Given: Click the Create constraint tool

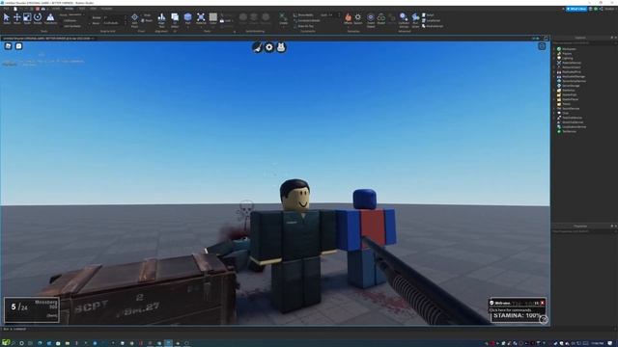Looking at the screenshot, I should 283,19.
